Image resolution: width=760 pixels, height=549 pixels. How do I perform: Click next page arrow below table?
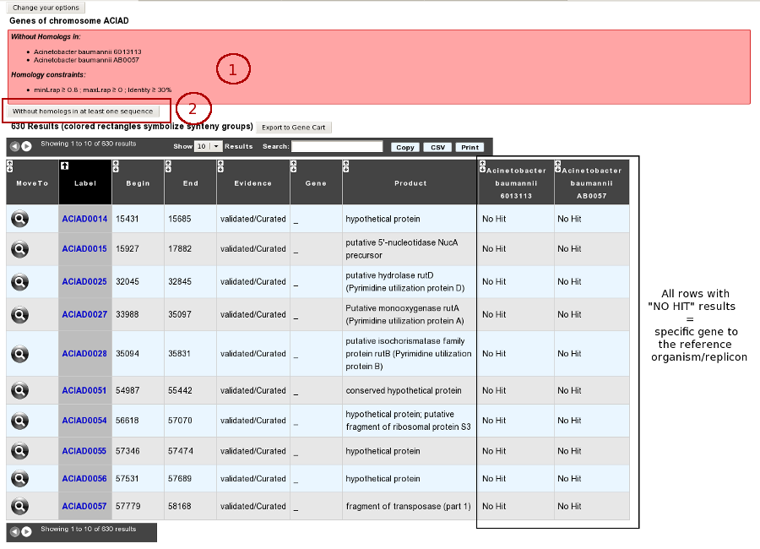[27, 531]
